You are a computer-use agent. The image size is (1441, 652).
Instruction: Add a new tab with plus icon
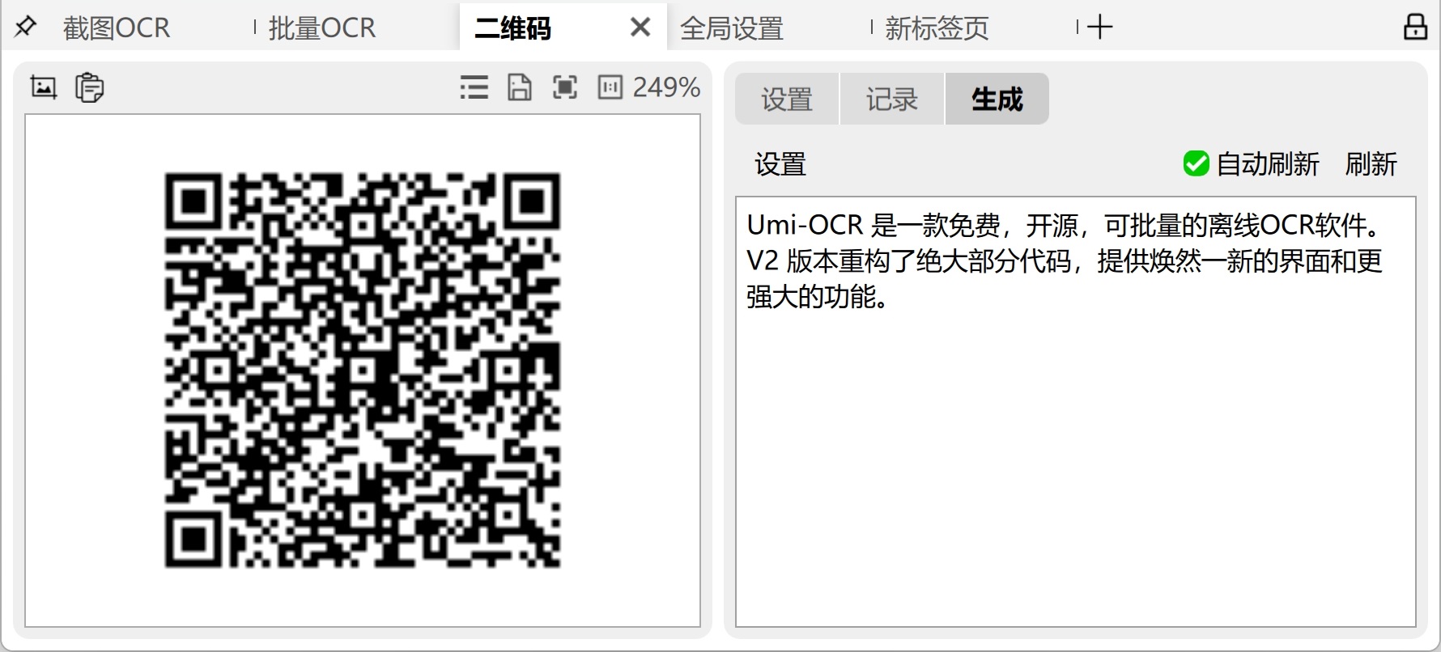(x=1099, y=28)
